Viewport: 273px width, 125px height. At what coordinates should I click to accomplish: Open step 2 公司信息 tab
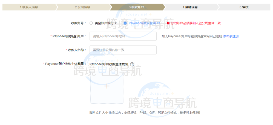point(82,7)
